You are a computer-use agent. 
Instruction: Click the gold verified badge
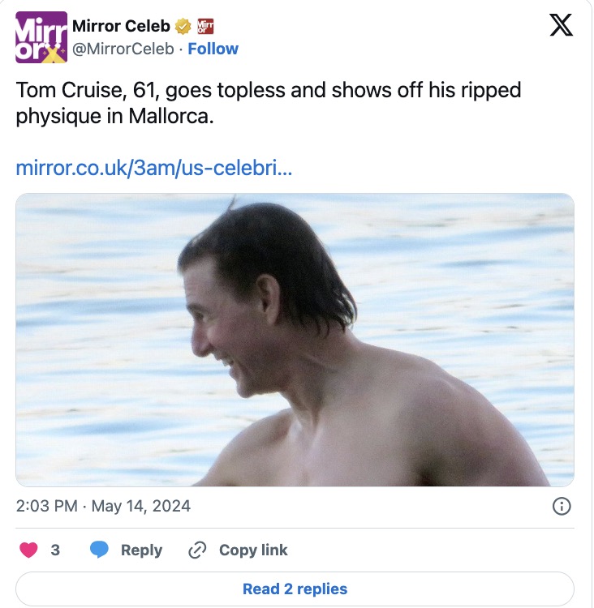point(183,26)
